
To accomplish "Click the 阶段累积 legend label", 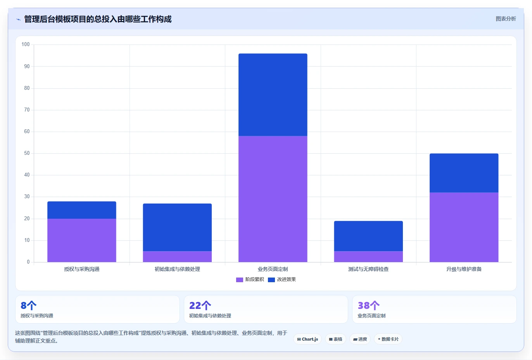I will click(x=254, y=279).
